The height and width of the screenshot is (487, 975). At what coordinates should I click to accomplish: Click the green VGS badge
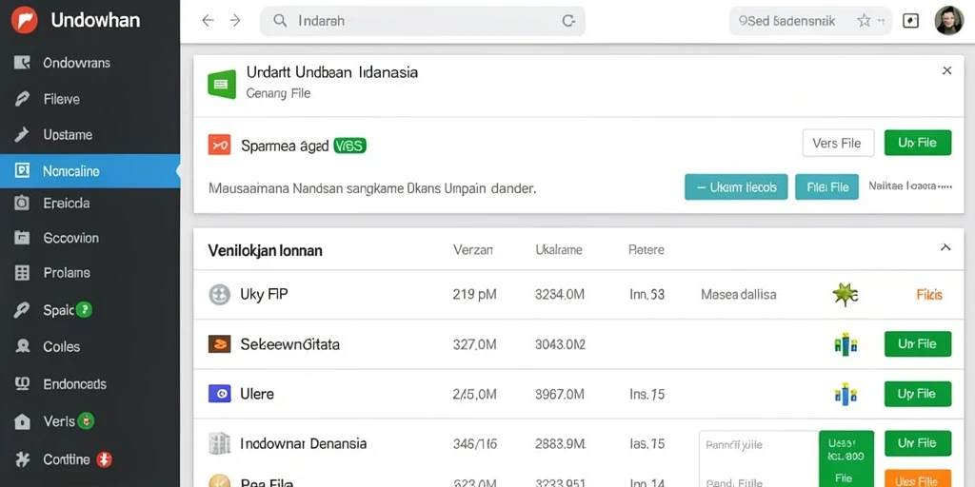(x=350, y=146)
